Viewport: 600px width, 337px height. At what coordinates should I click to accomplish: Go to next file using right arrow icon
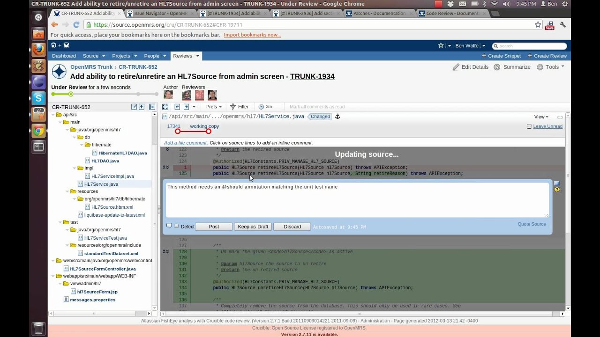pos(186,107)
